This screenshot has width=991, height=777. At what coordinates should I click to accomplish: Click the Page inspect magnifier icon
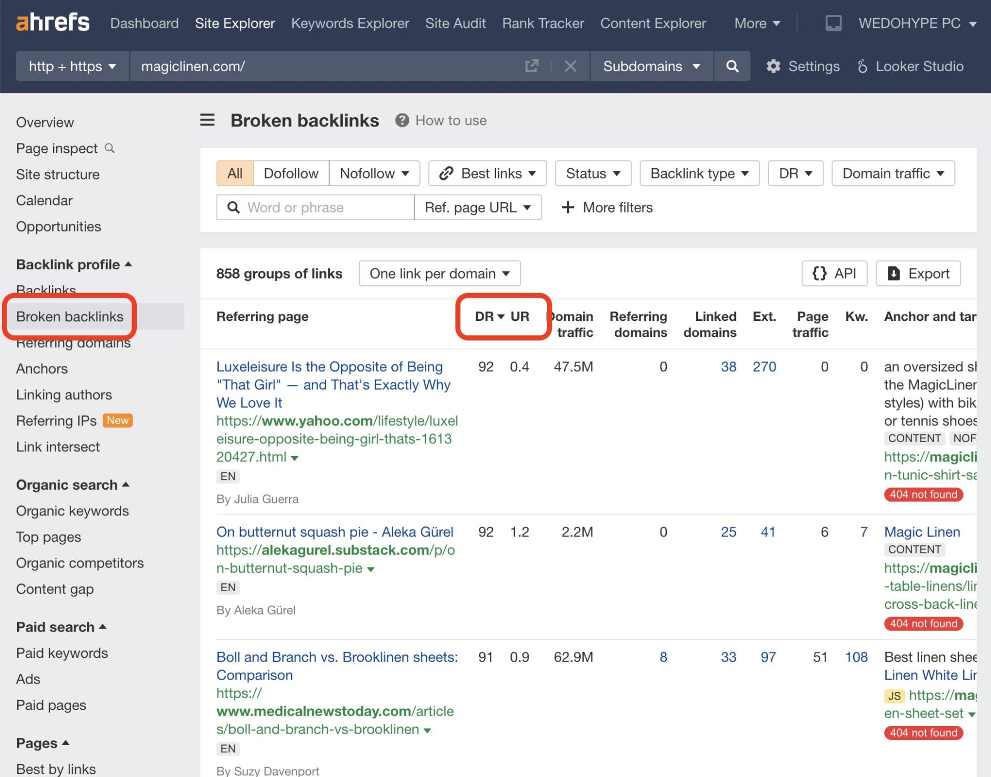(x=109, y=148)
